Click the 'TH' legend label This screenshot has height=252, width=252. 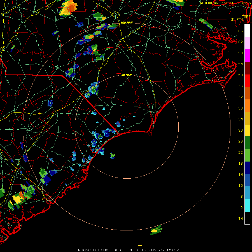click(x=241, y=219)
